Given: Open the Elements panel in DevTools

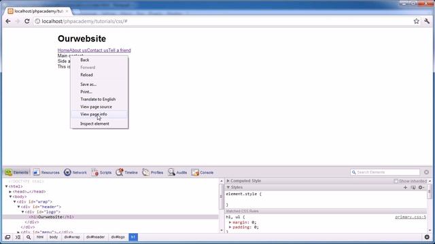Looking at the screenshot, I should pos(16,172).
